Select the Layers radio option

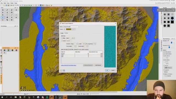62,41
